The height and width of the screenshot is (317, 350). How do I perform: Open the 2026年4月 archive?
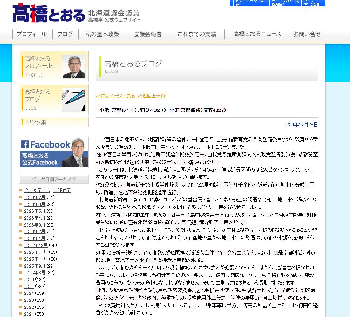pyautogui.click(x=34, y=218)
